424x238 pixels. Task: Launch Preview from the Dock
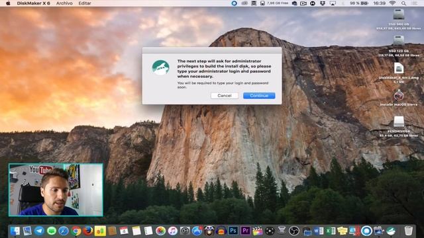[27, 231]
